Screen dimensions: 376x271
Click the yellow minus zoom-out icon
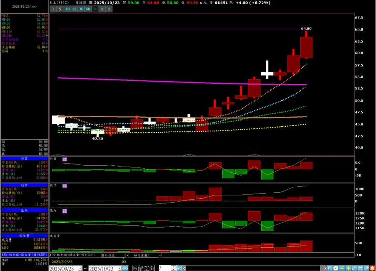coord(342,268)
